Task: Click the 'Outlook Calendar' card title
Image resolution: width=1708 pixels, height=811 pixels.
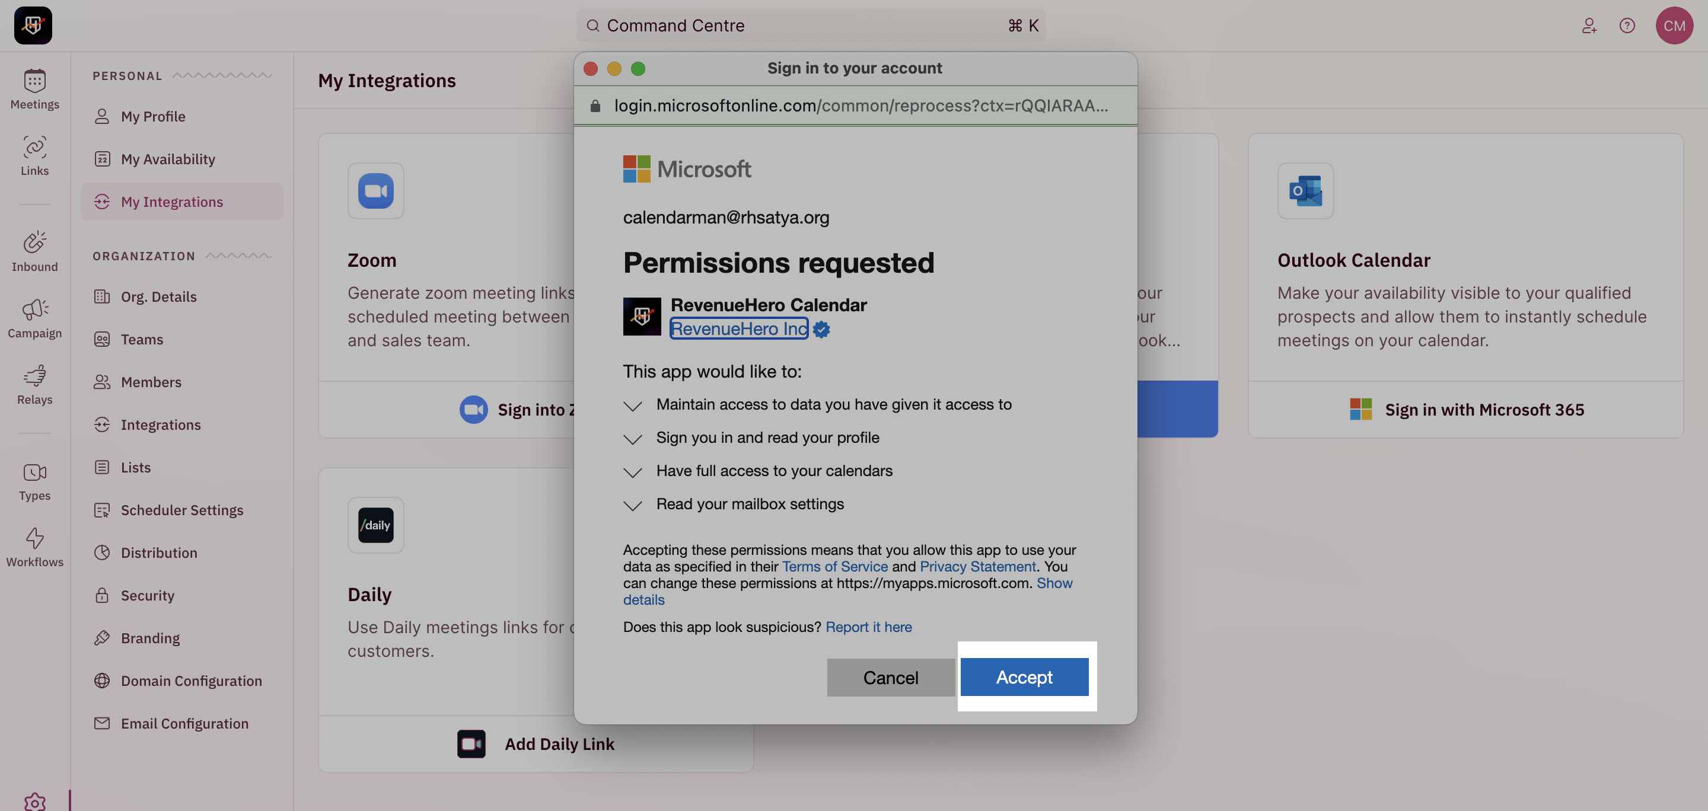Action: [x=1354, y=260]
